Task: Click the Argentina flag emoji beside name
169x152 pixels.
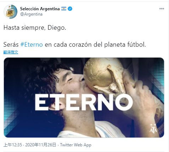Action: point(64,8)
